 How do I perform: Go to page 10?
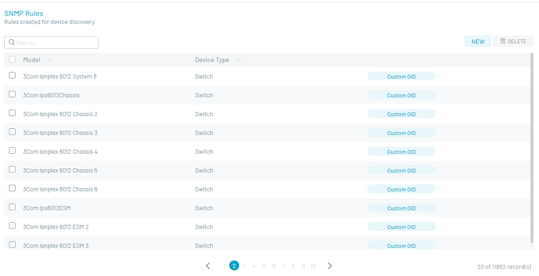313,266
